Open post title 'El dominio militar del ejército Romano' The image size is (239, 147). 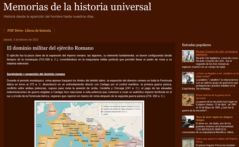pos(50,48)
